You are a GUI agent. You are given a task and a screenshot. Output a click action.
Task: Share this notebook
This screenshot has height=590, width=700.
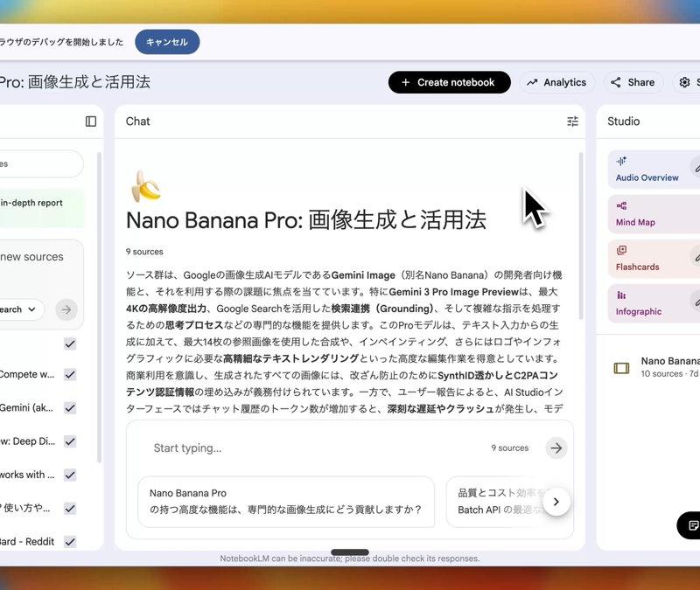pyautogui.click(x=633, y=82)
